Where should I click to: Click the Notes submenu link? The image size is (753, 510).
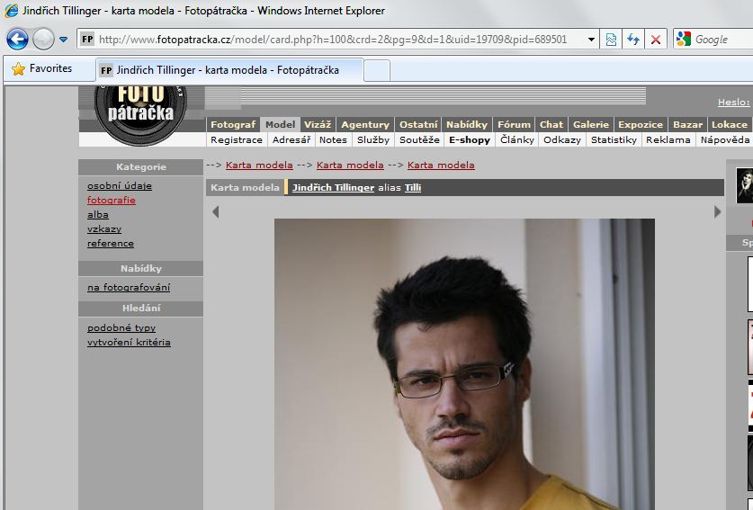point(333,139)
